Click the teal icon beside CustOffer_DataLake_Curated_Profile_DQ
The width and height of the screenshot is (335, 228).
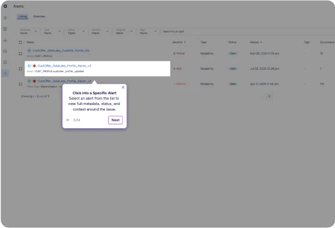pyautogui.click(x=29, y=51)
